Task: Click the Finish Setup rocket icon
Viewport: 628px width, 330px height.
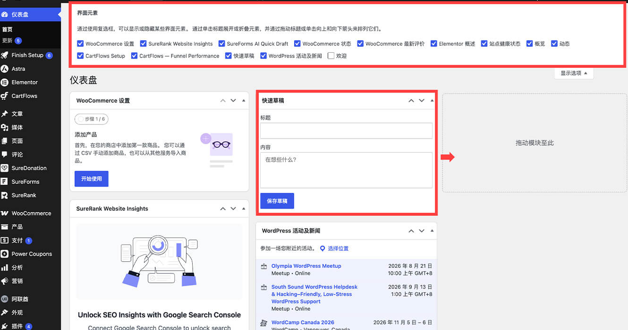Action: (x=5, y=55)
